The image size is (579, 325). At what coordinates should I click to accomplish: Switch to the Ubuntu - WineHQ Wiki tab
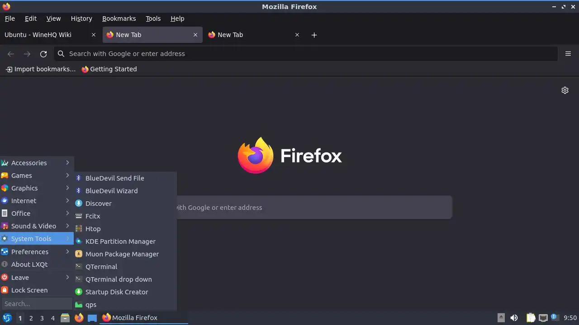tap(50, 35)
